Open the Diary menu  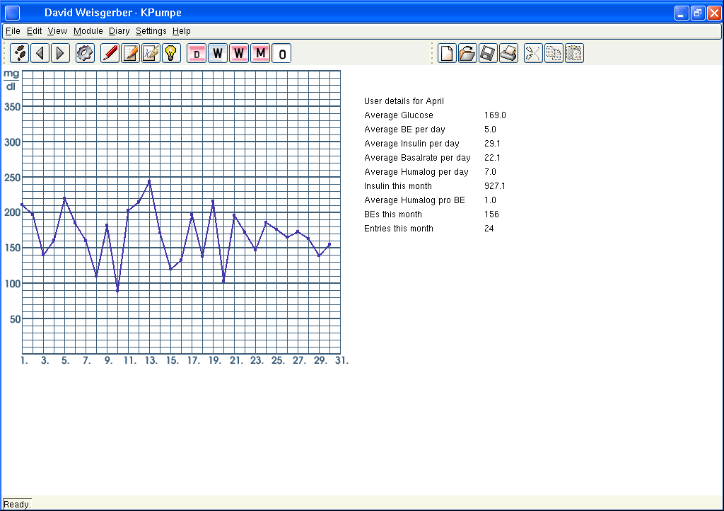tap(119, 31)
